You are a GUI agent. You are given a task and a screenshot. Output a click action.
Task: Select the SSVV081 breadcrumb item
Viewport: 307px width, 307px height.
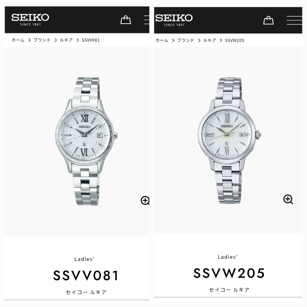[x=91, y=40]
